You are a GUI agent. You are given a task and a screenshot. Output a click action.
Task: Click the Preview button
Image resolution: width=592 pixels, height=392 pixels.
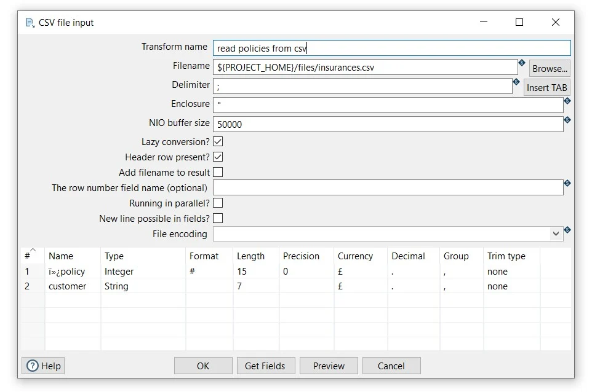(329, 366)
